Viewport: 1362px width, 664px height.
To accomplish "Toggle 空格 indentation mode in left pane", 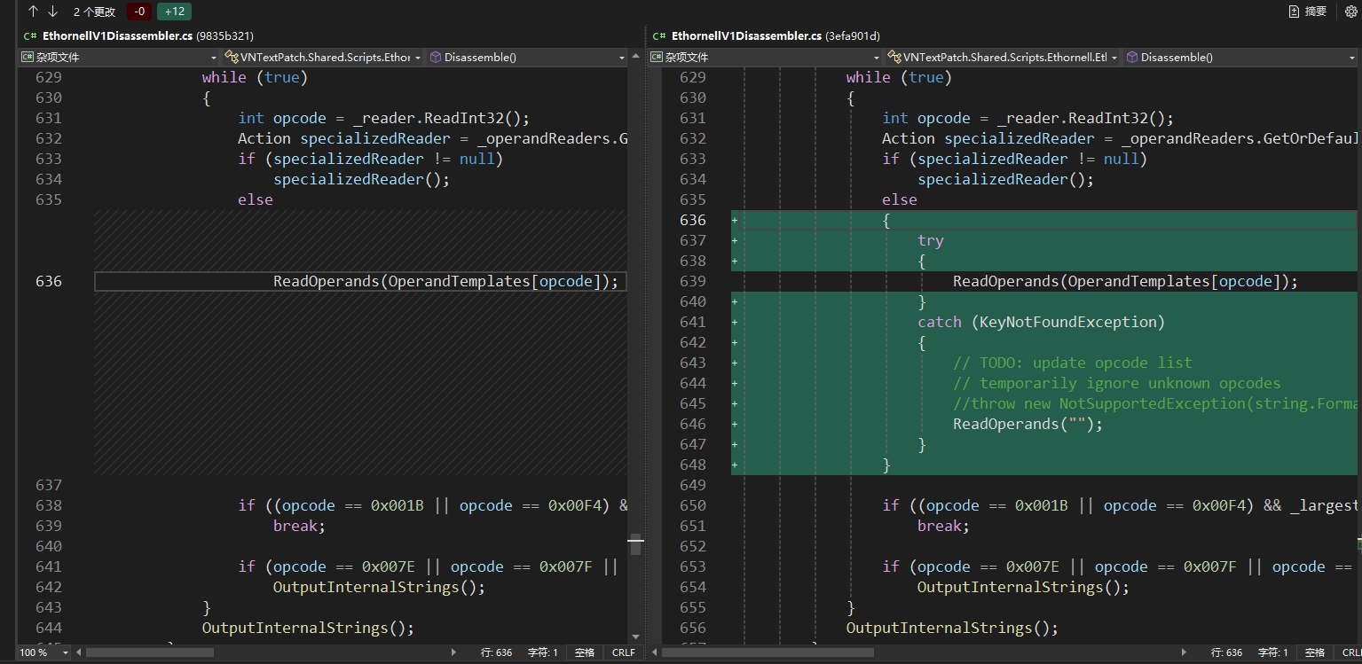I will coord(584,652).
